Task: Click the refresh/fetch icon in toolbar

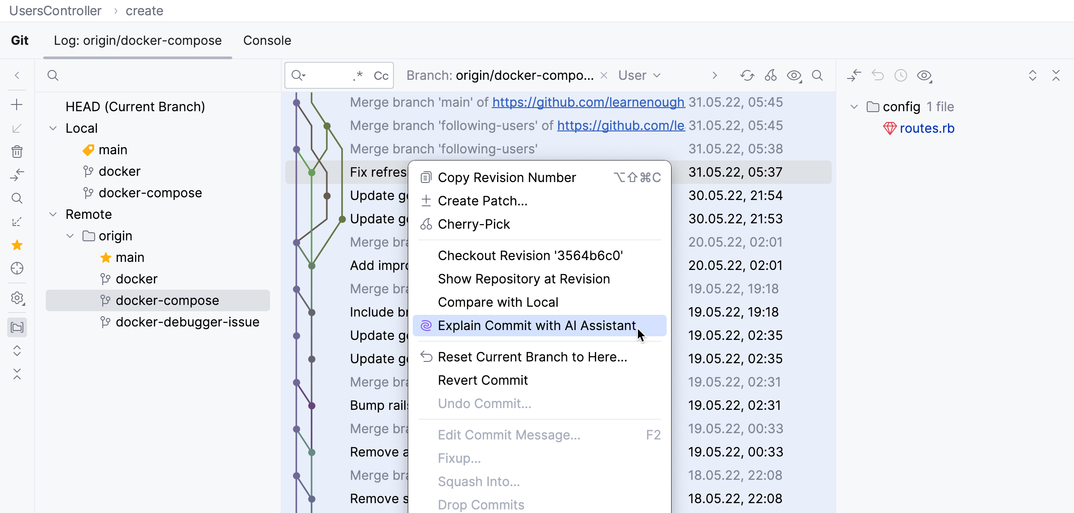Action: click(747, 75)
